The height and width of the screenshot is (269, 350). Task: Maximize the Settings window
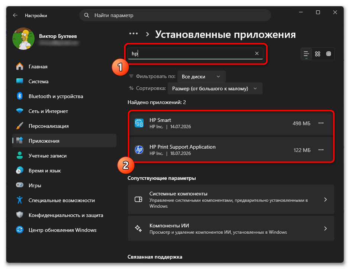[318, 12]
